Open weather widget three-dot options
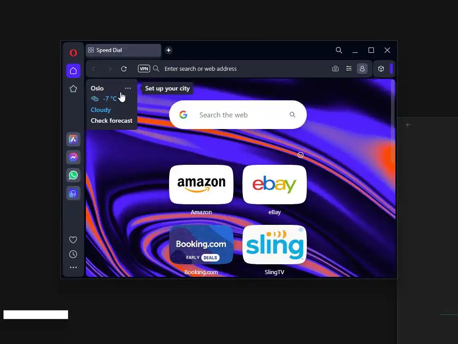 click(x=128, y=88)
